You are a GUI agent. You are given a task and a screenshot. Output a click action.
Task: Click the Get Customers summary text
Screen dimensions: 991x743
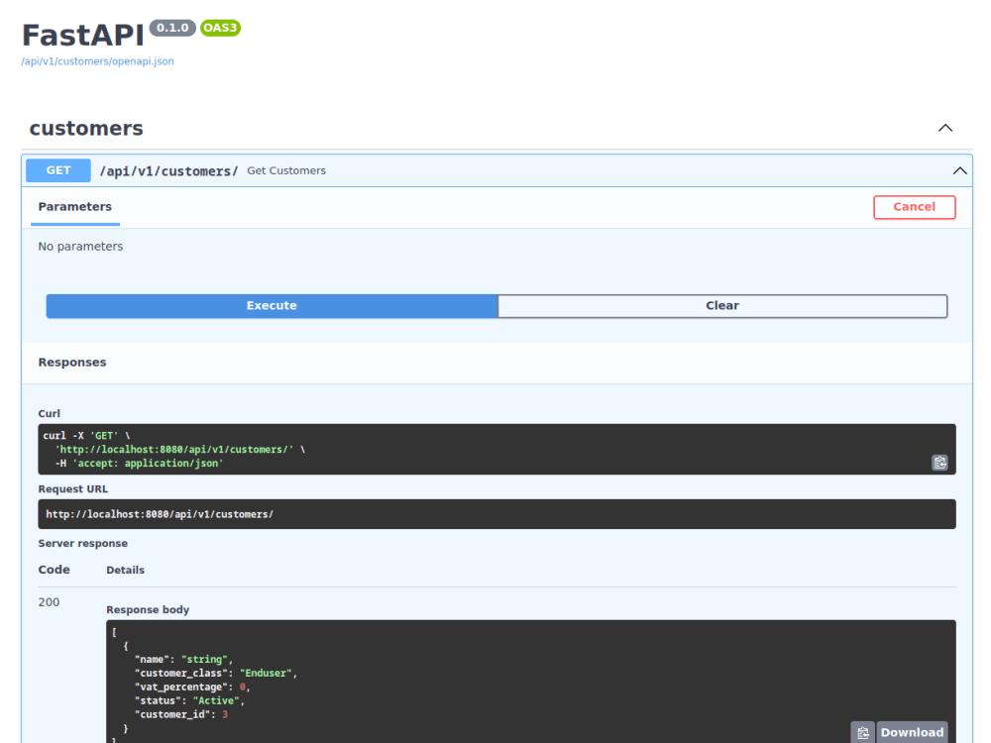point(285,169)
